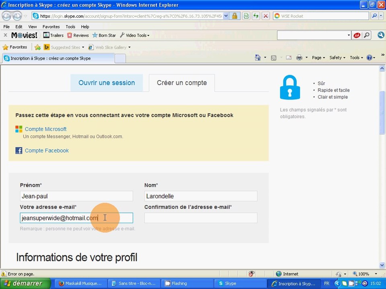This screenshot has height=289, width=386.
Task: Click the red Stop loading icon
Action: pos(266,16)
